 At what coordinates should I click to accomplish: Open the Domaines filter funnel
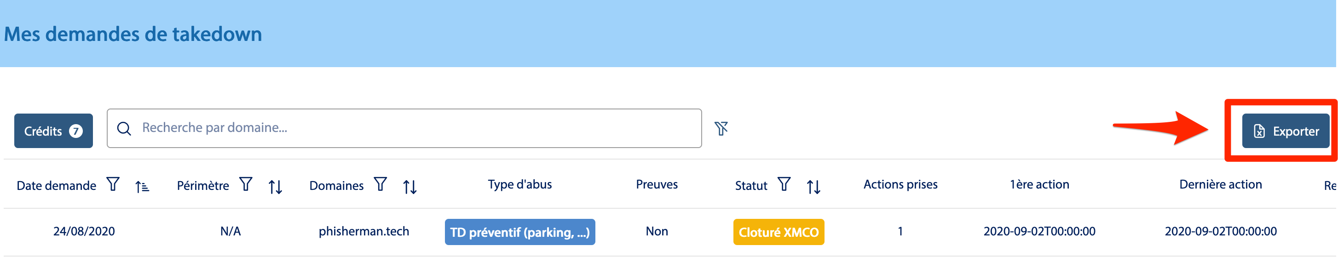coord(380,184)
